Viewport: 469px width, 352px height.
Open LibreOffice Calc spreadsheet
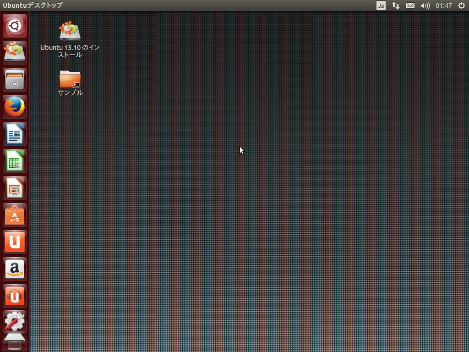(15, 161)
